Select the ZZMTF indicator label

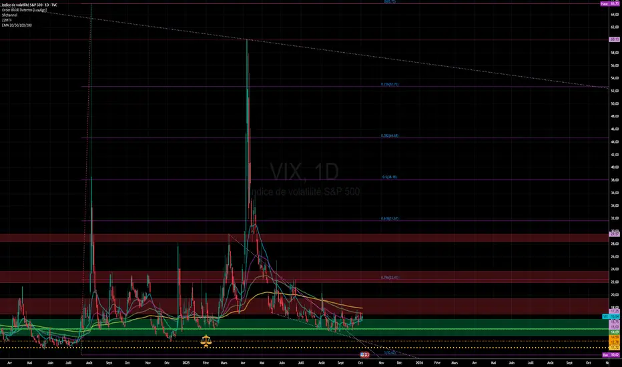[7, 20]
